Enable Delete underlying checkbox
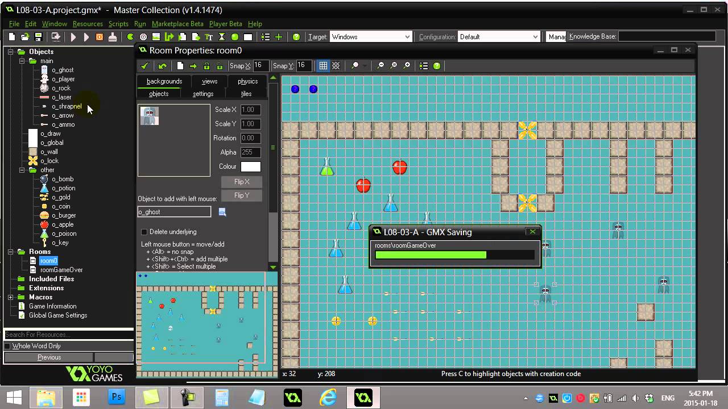The image size is (728, 409). (x=144, y=232)
